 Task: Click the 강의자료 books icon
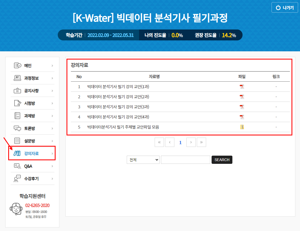click(17, 153)
